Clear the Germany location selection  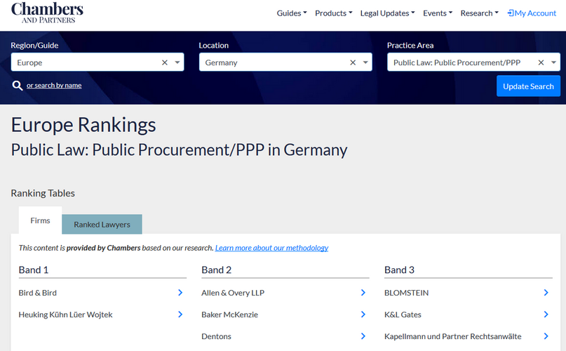click(x=353, y=62)
